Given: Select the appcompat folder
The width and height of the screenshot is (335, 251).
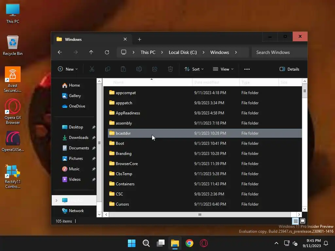Looking at the screenshot, I should 205,92.
